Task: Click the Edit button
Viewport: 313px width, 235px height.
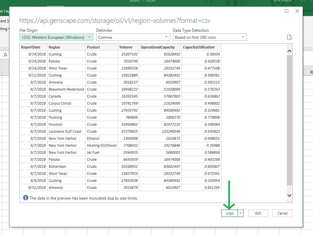Action: point(258,213)
